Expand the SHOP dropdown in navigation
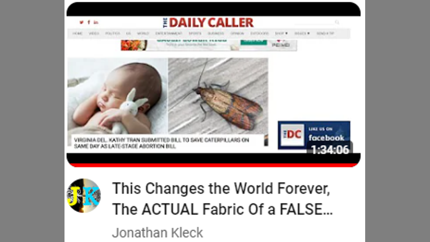Screen dimensions: 430x242 click(281, 34)
